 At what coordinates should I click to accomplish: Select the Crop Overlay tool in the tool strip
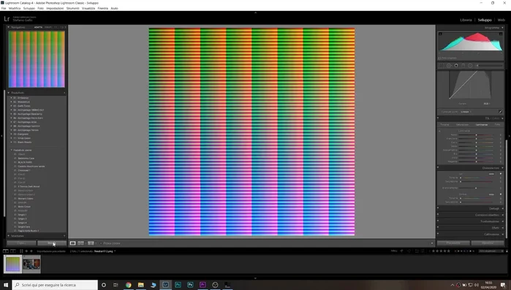[442, 66]
